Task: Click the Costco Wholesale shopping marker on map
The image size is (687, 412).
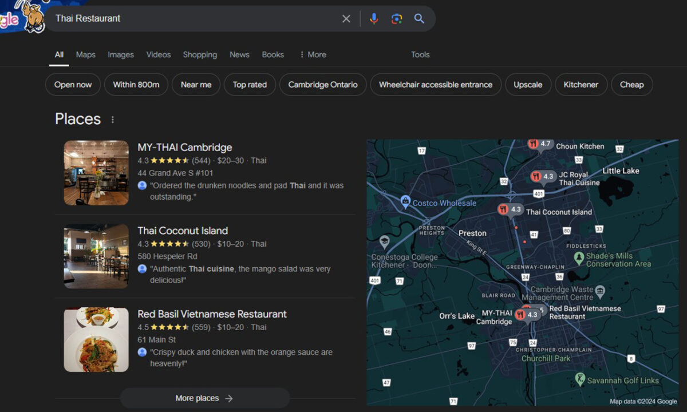Action: (x=406, y=201)
